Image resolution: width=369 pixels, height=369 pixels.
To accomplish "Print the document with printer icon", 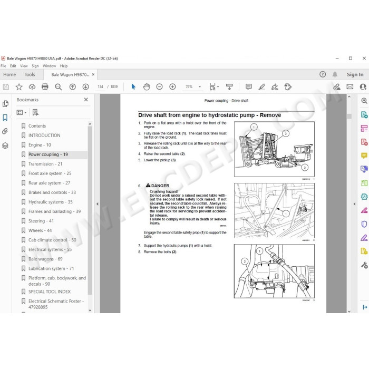I will (45, 87).
